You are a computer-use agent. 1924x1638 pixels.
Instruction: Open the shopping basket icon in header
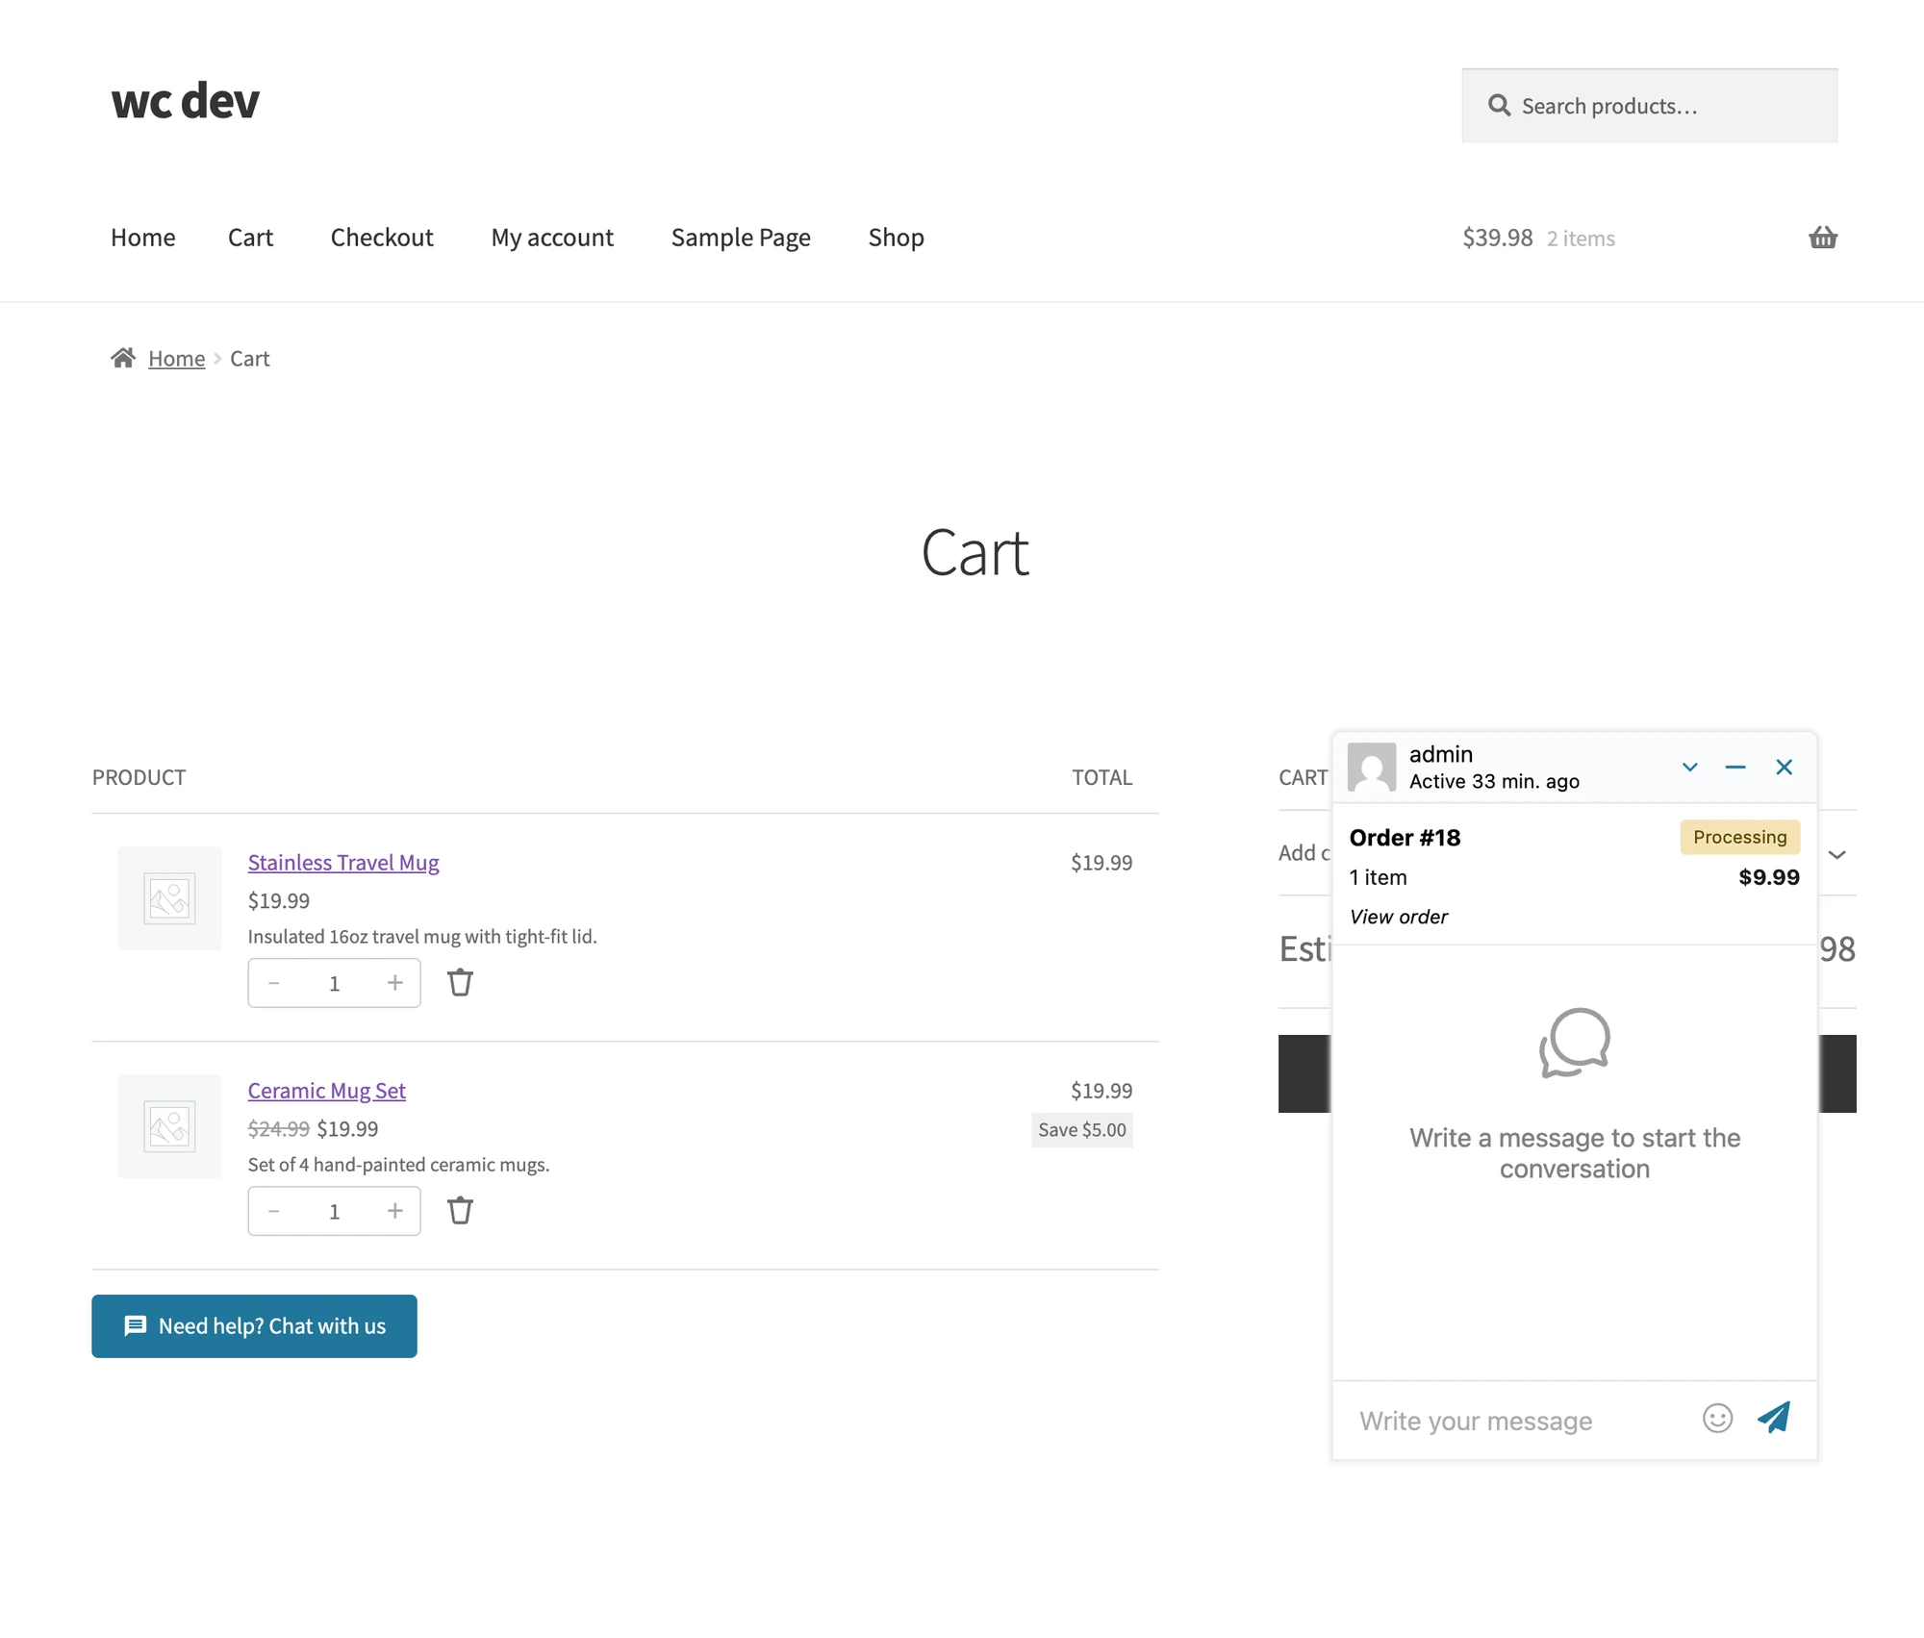click(1822, 238)
